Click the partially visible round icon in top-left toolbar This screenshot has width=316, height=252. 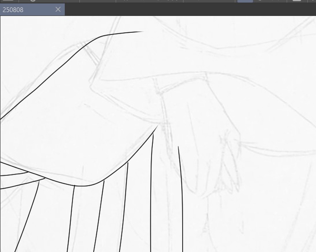click(33, 1)
